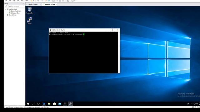Close the Windows 10 x64 tab
The width and height of the screenshot is (200, 112).
[56, 4]
